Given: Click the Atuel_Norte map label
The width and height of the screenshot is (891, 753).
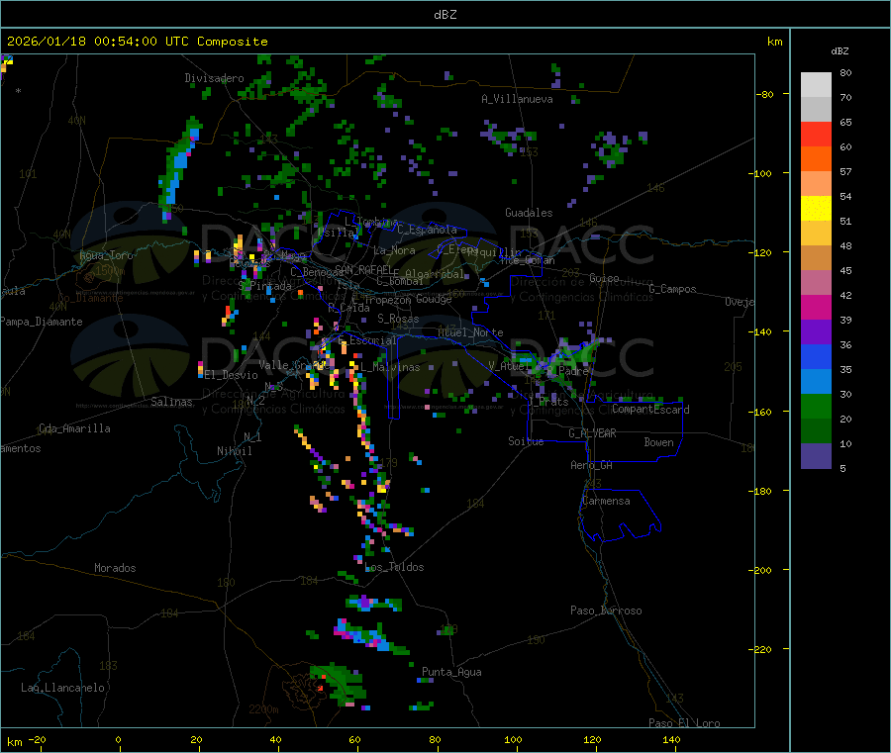Looking at the screenshot, I should 470,332.
